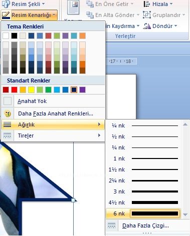Choose 2¼ nk line weight
The width and height of the screenshot is (190, 236).
pyautogui.click(x=143, y=180)
